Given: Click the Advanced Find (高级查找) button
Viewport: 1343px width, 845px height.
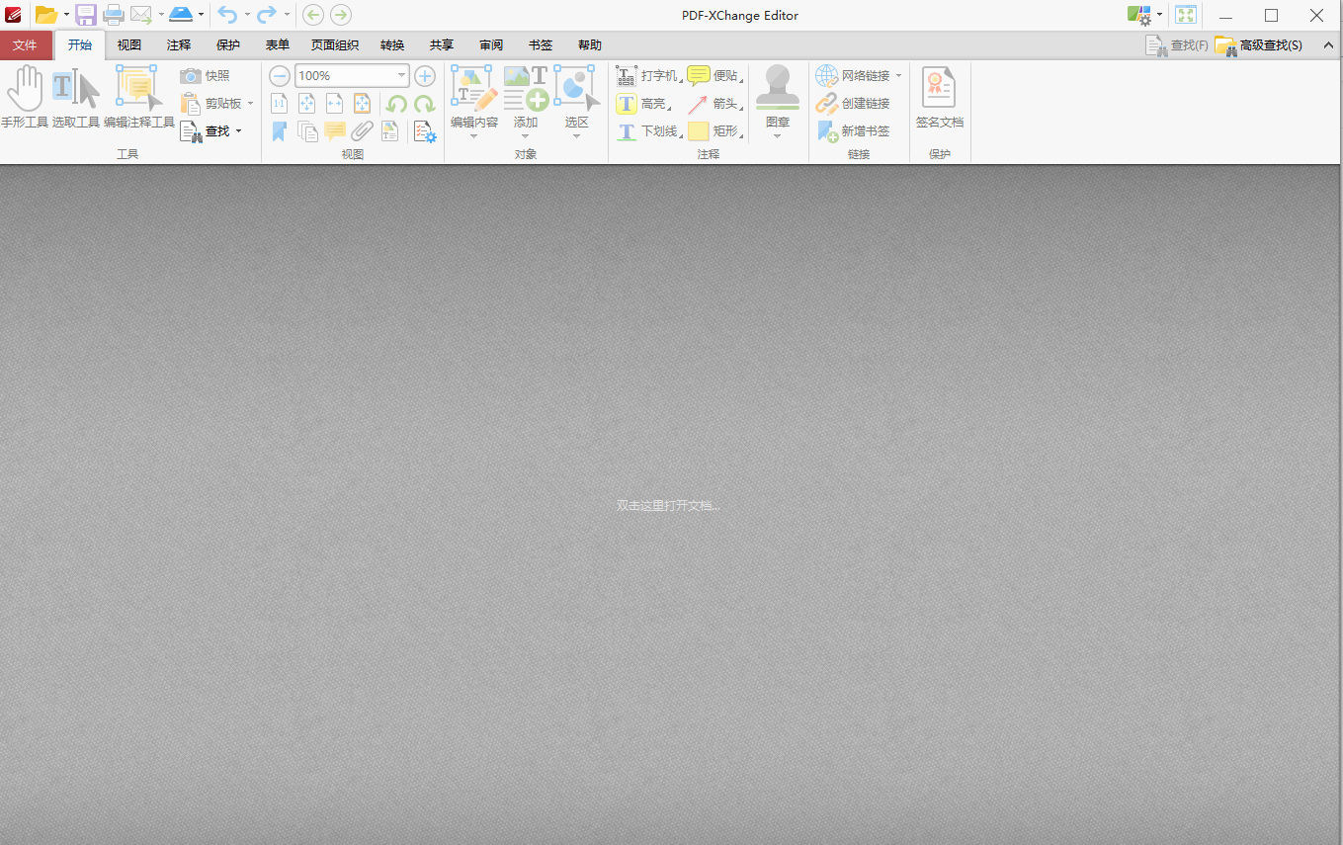Looking at the screenshot, I should tap(1259, 45).
